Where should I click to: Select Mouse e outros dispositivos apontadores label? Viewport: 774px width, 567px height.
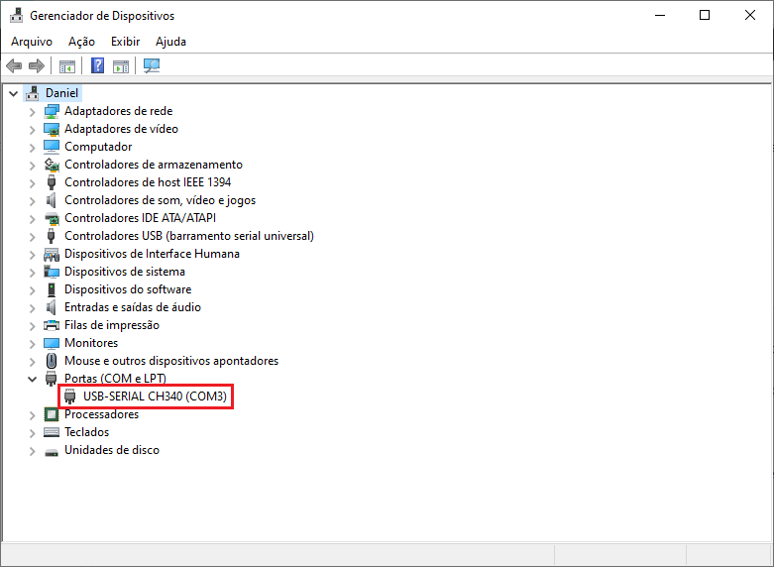[171, 361]
